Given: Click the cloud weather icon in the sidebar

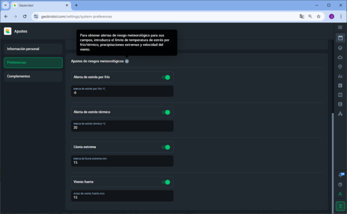Looking at the screenshot, I should (x=340, y=57).
